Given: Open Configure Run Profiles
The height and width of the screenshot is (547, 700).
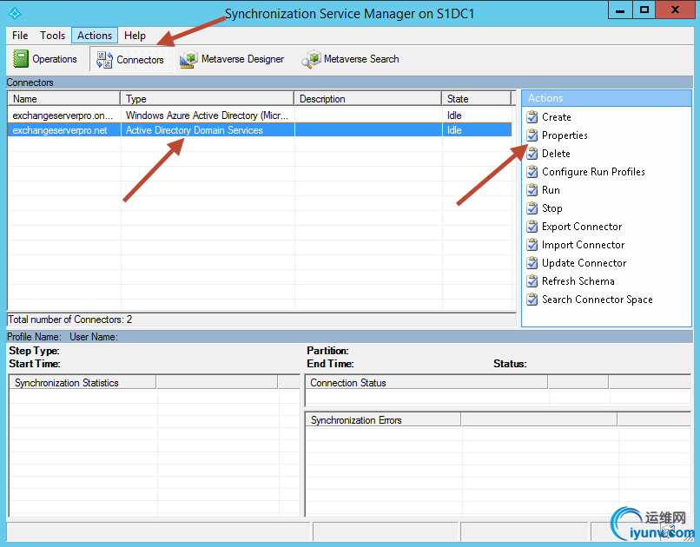Looking at the screenshot, I should [593, 172].
